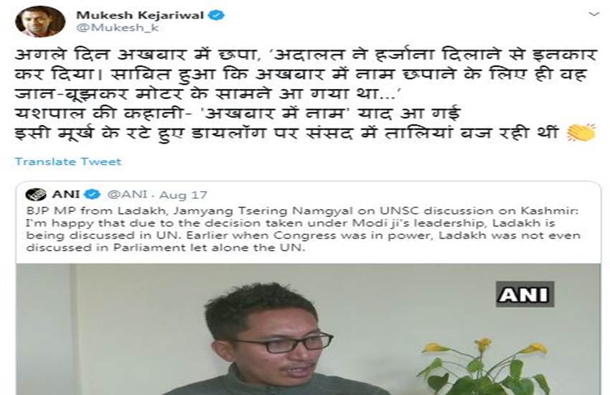Open the ANI account avatar icon
Viewport: 610px width, 395px height.
click(36, 194)
